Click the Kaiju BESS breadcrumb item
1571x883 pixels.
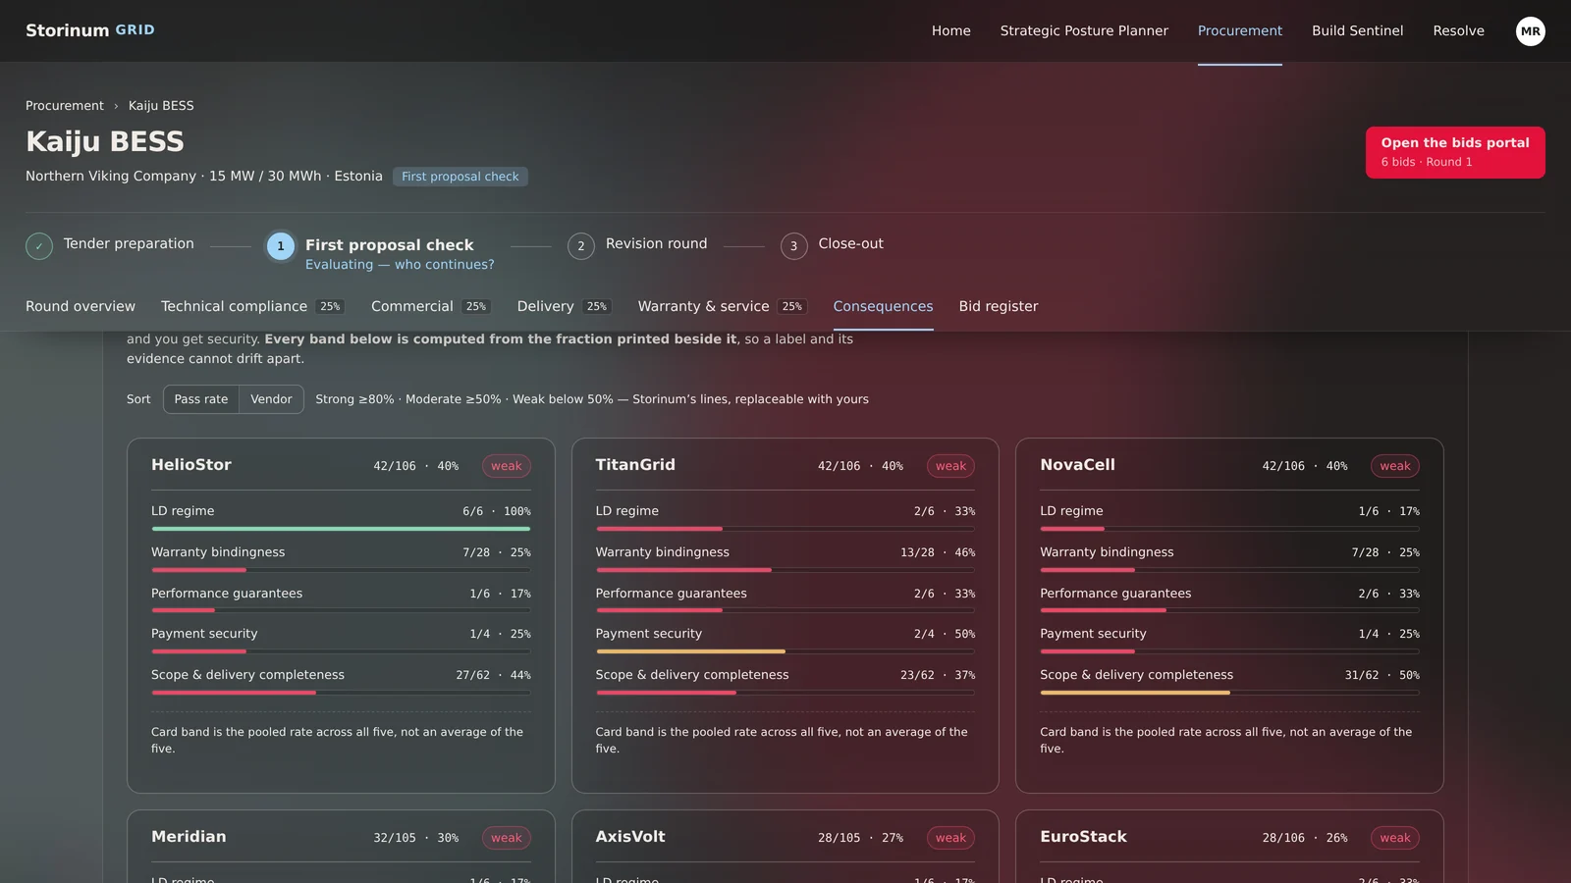tap(161, 106)
